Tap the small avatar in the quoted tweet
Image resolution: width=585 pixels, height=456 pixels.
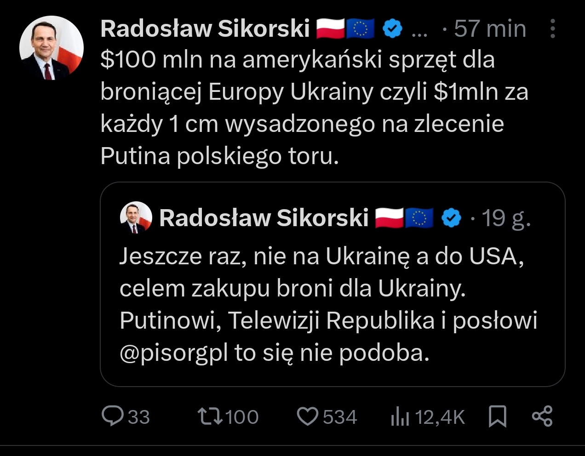pos(136,217)
